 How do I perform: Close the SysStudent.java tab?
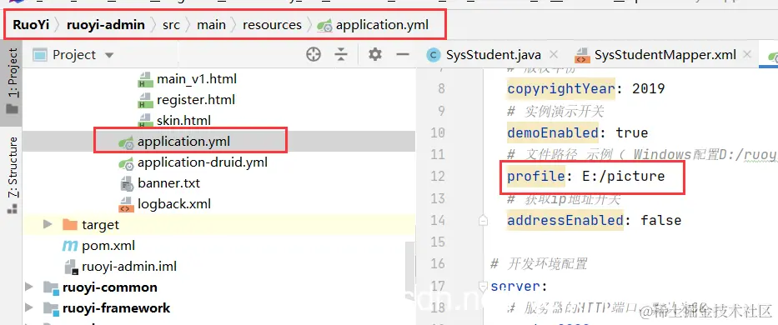click(x=554, y=54)
